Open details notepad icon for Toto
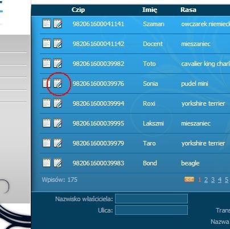Viewport: 230px width, 229px height. (47, 63)
